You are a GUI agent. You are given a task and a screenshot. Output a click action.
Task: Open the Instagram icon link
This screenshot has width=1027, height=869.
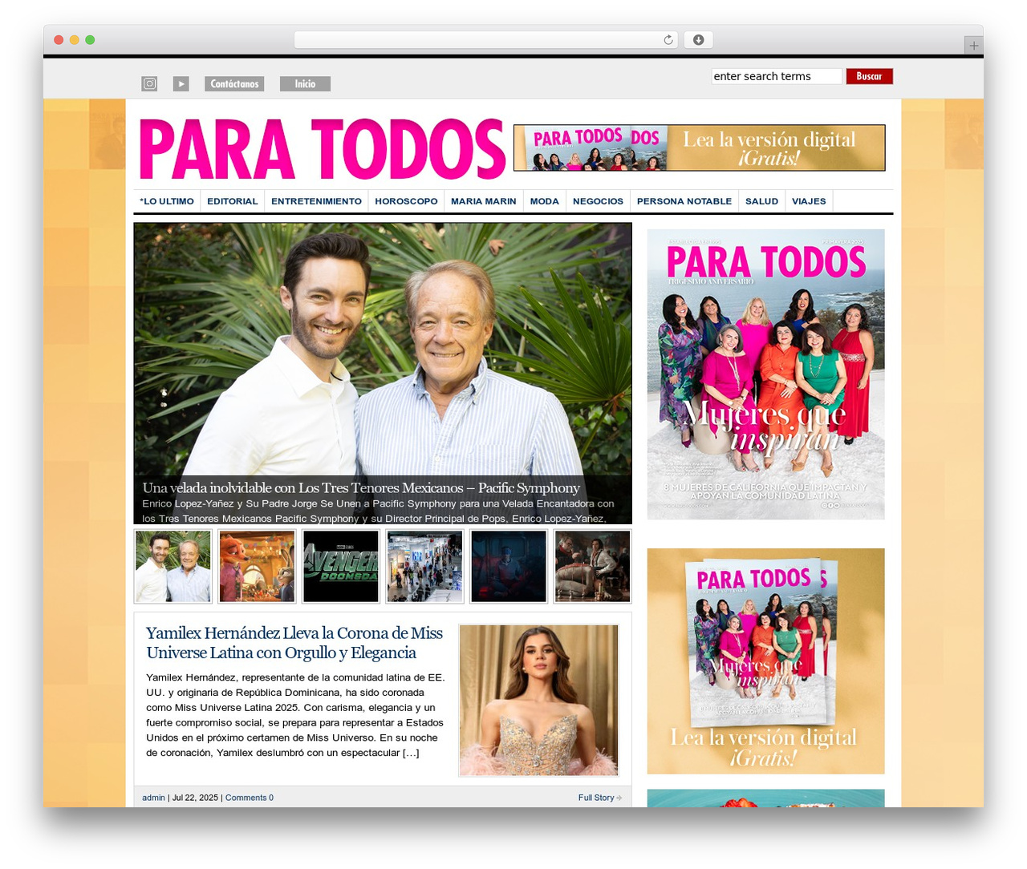pyautogui.click(x=149, y=83)
